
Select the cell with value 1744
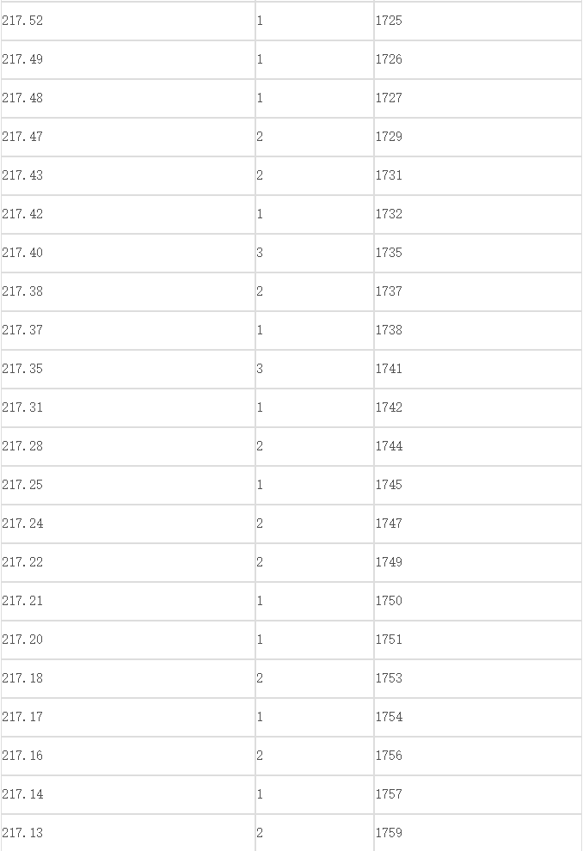[x=478, y=447]
